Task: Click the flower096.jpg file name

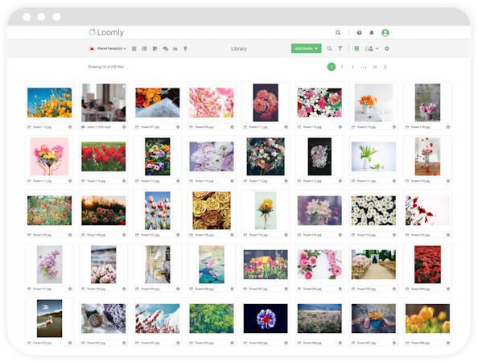Action: 312,289
